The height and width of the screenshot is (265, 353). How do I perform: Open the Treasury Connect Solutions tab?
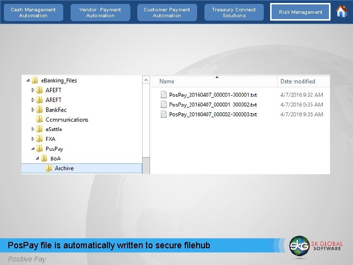[x=234, y=12]
